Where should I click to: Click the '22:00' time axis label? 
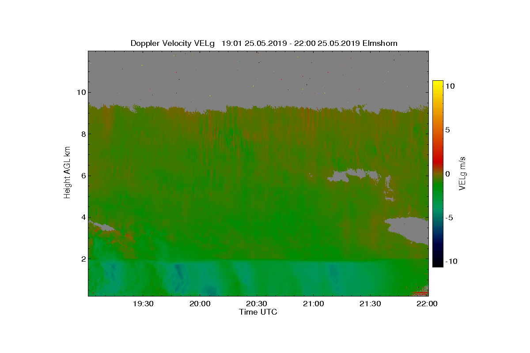[427, 304]
